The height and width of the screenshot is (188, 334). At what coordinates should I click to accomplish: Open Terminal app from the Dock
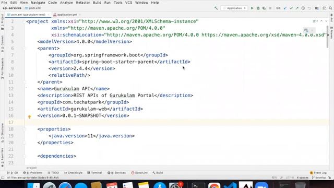[x=198, y=185]
